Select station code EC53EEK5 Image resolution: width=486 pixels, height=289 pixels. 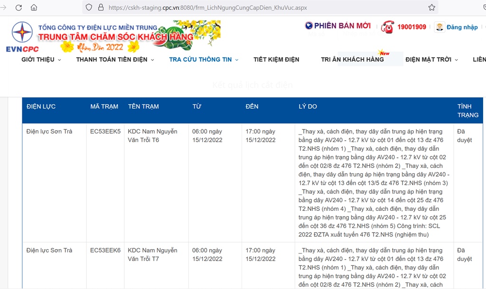click(105, 131)
